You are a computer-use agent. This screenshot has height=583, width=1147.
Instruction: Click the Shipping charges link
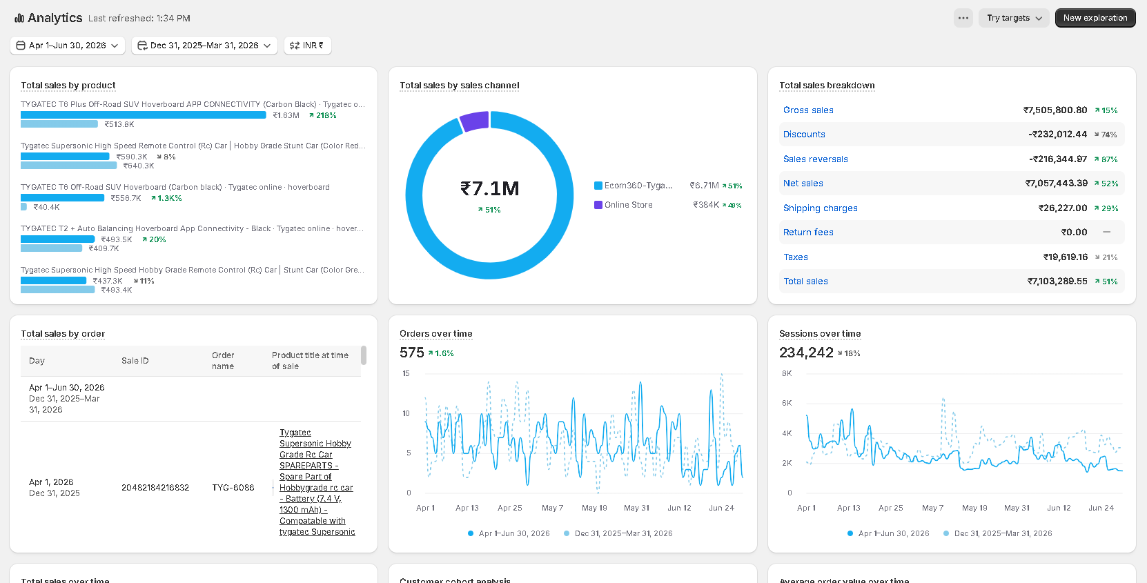tap(821, 208)
